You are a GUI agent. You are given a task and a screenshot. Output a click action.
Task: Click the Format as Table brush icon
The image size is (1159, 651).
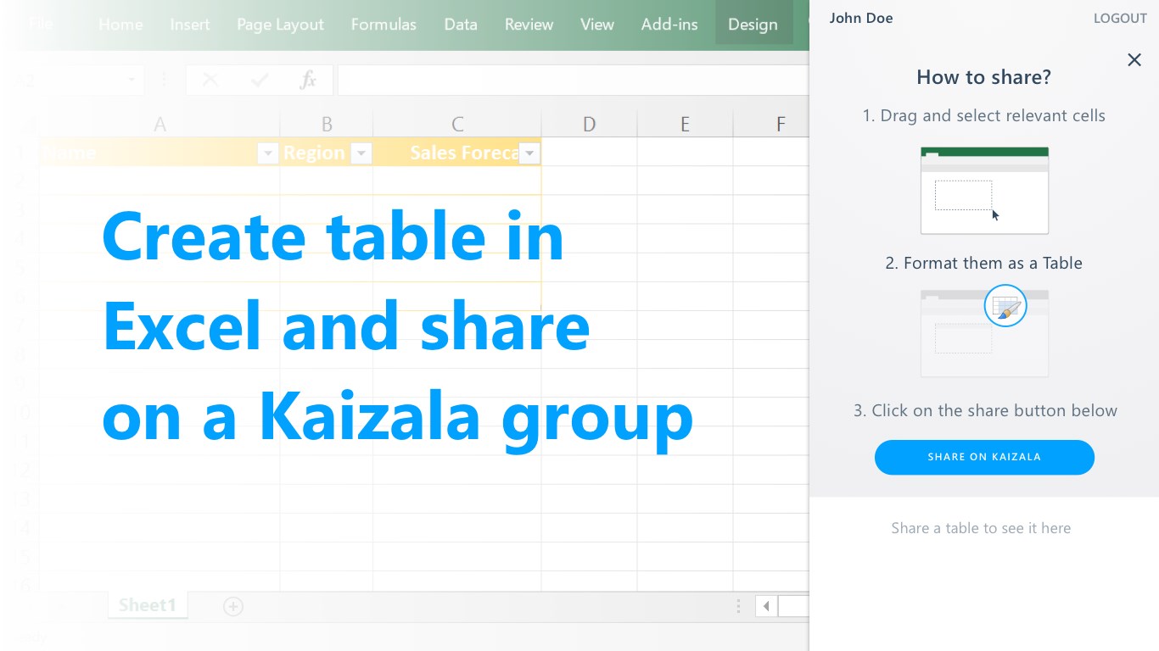click(x=1005, y=307)
